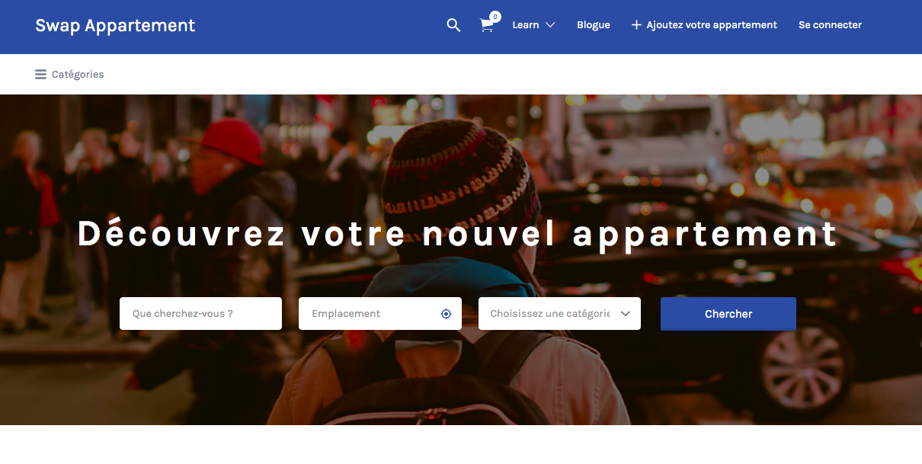The width and height of the screenshot is (922, 464).
Task: Click the Swap Appartement site logo
Action: [x=115, y=25]
